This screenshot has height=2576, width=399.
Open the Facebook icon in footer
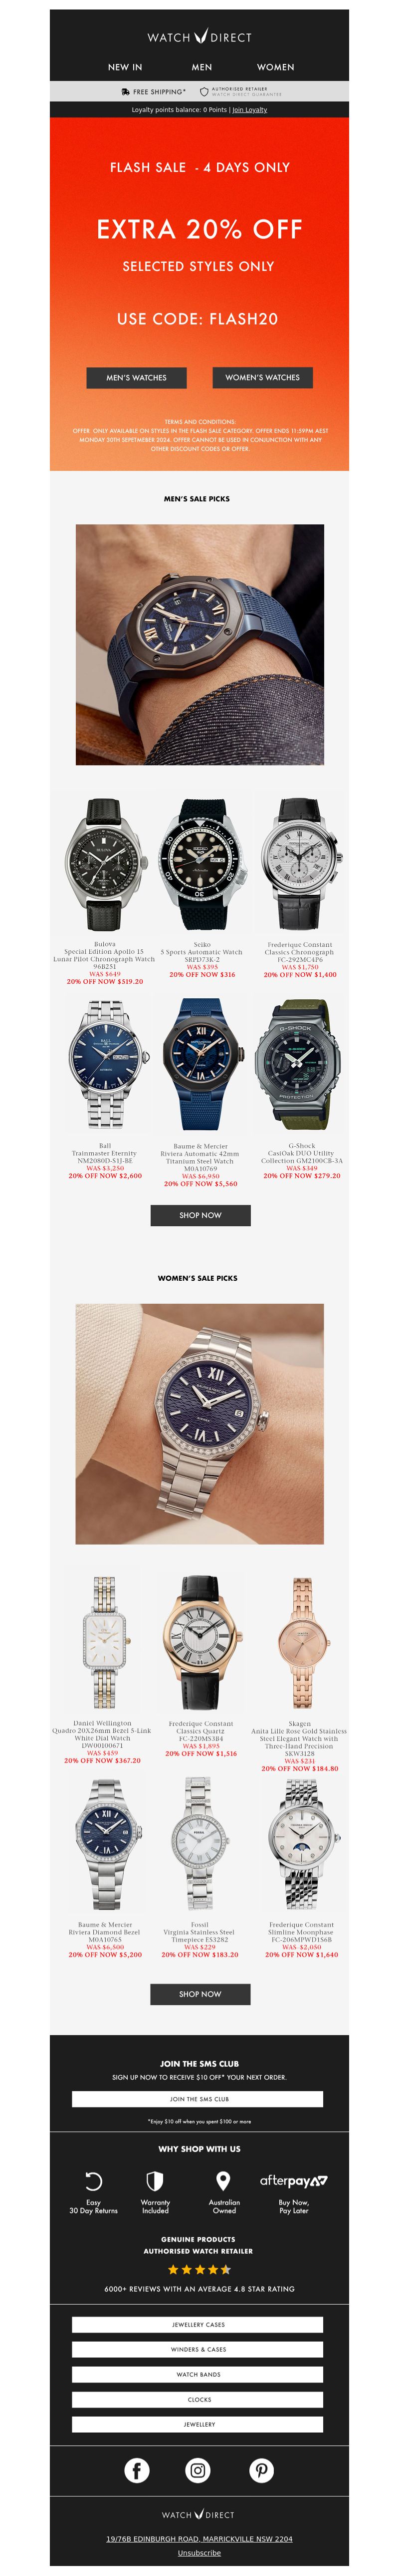coord(137,2470)
